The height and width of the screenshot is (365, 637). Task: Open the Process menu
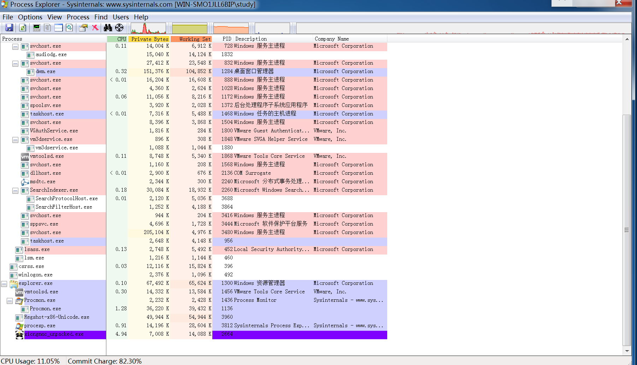coord(78,17)
